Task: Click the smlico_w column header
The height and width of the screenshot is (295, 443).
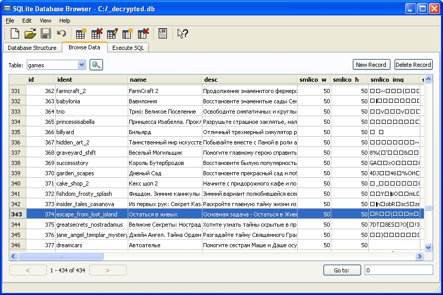Action: [314, 80]
